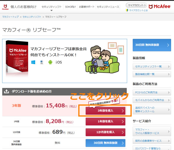Click the Windows platform icon
Image resolution: width=174 pixels, height=150 pixels.
tap(33, 62)
